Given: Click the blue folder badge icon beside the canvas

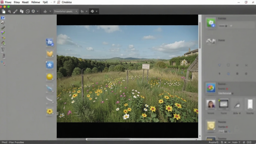Looking at the screenshot, I should pos(50,42).
